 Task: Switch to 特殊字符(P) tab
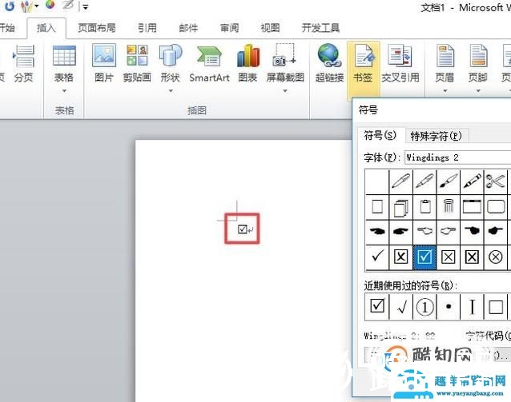click(437, 136)
